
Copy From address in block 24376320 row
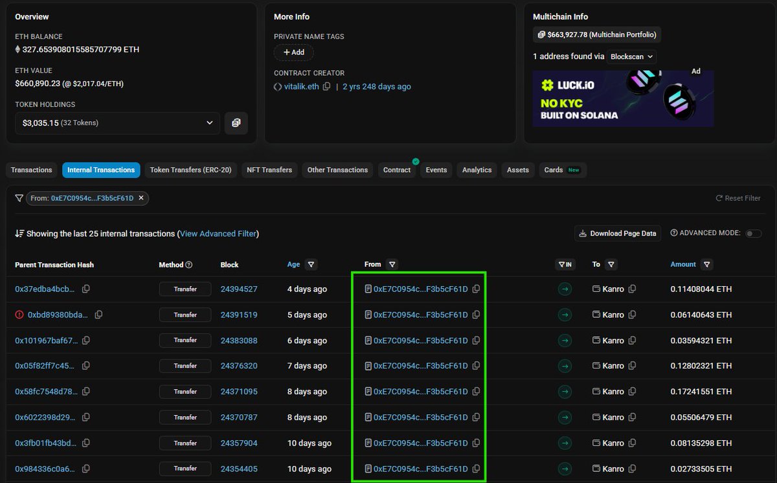477,366
